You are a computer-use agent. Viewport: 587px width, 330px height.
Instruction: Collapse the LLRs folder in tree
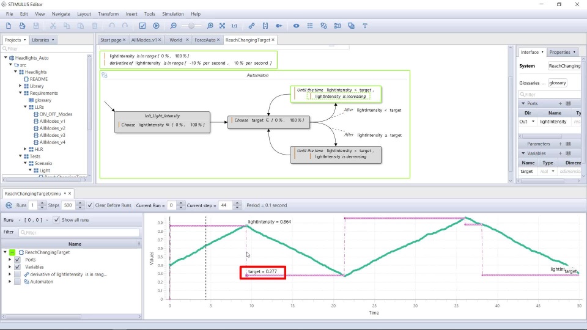point(25,107)
